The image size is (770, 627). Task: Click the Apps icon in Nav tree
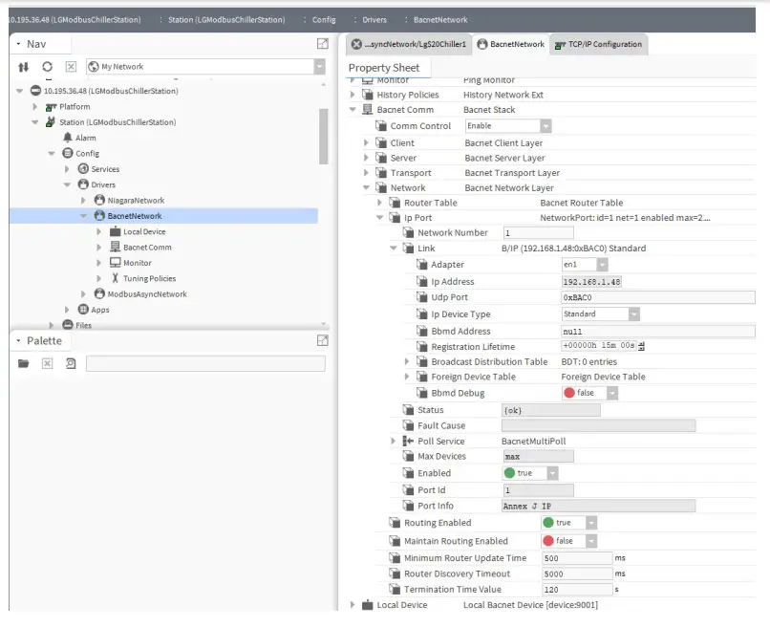(83, 310)
